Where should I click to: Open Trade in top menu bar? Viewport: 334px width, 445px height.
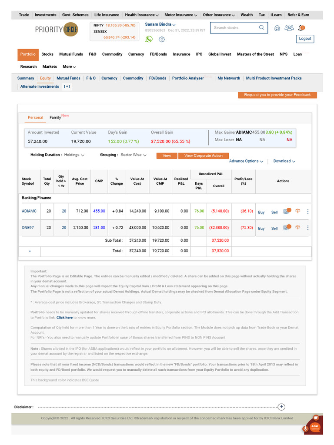pyautogui.click(x=24, y=15)
